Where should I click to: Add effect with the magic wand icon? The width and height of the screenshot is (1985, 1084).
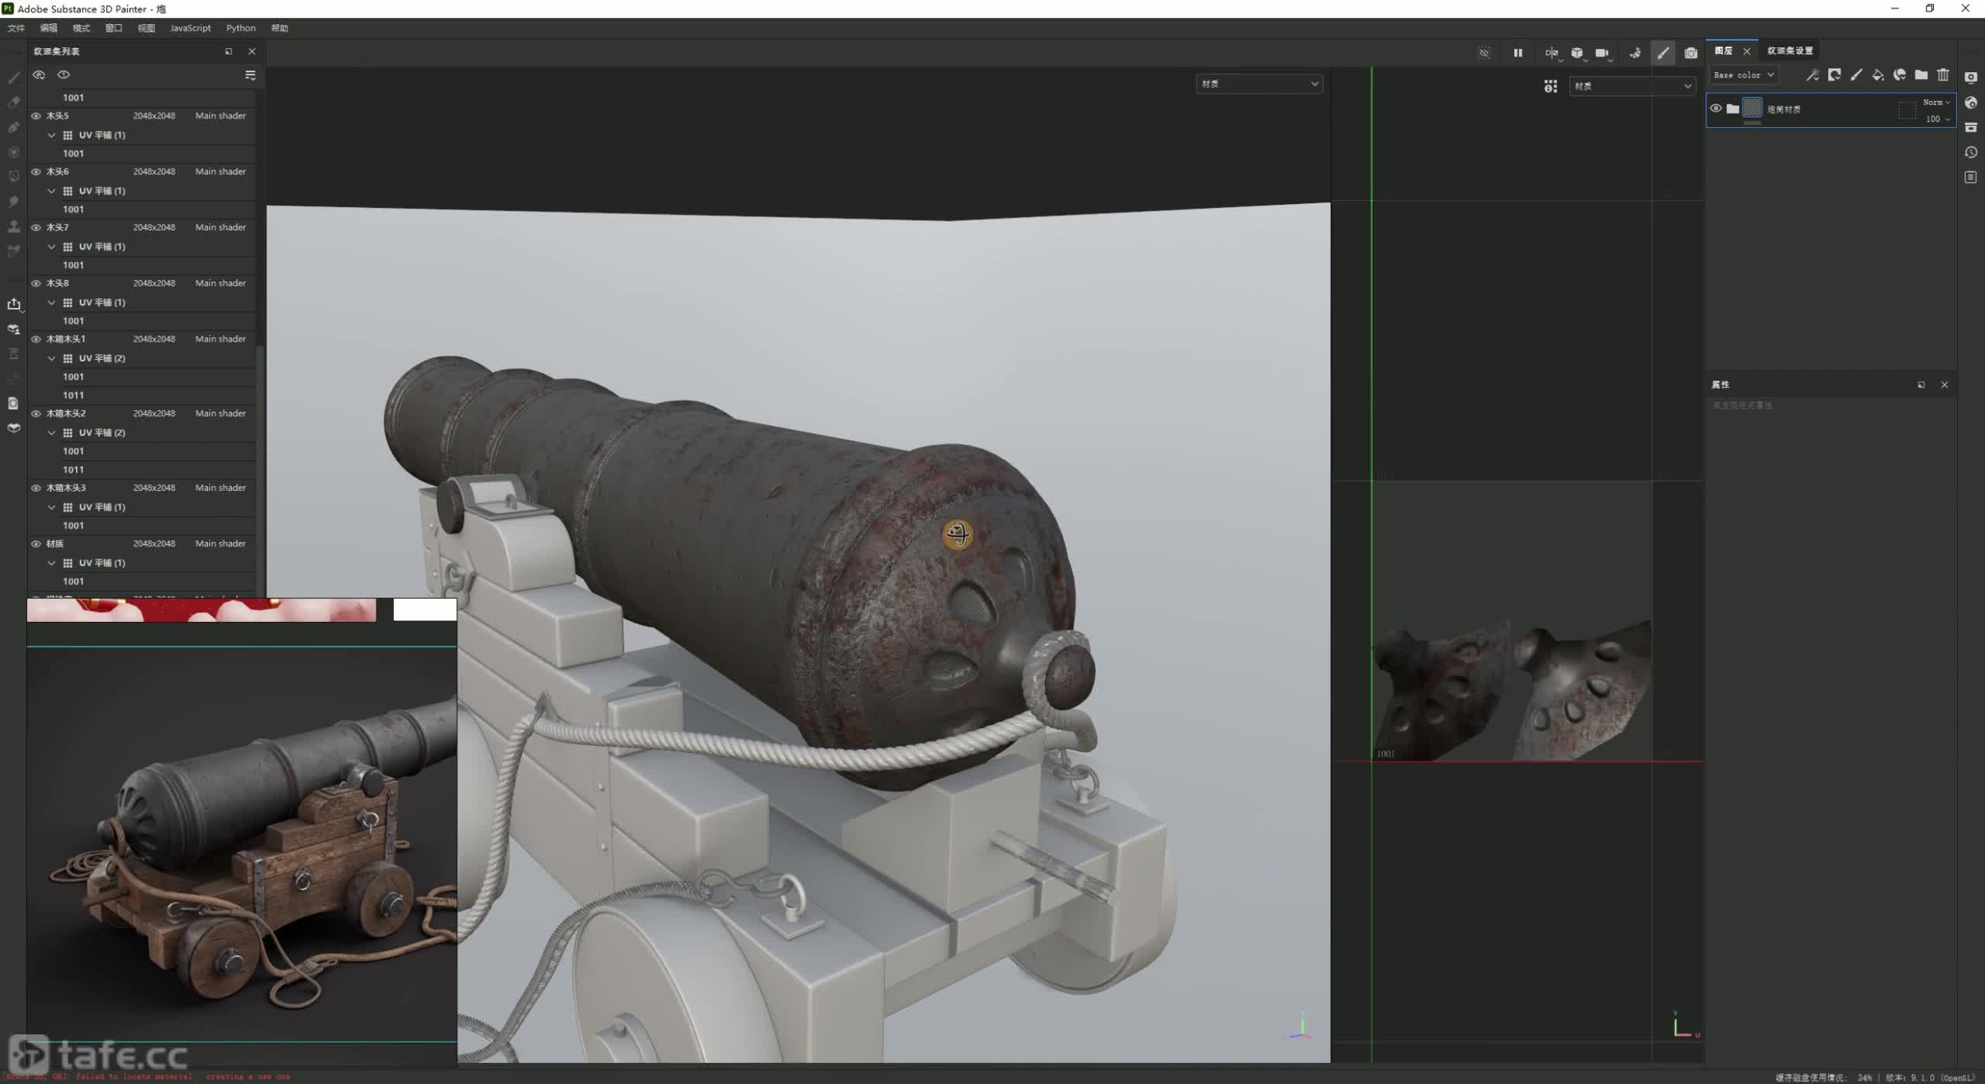[x=1812, y=74]
